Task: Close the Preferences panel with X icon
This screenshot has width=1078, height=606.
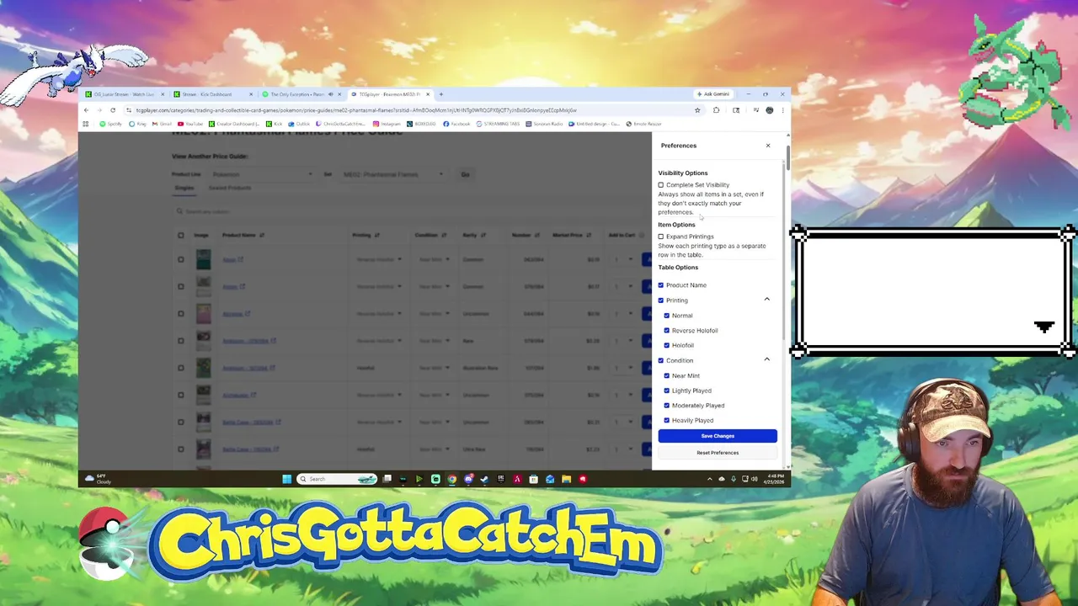Action: [x=768, y=146]
